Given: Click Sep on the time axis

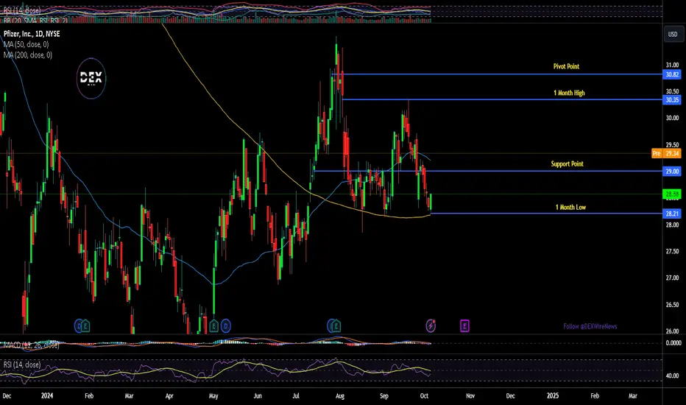Looking at the screenshot, I should (383, 395).
